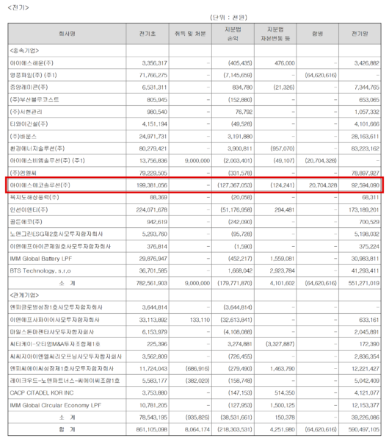Image resolution: width=389 pixels, height=441 pixels.
Task: Click the <관계기업> section label
Action: pyautogui.click(x=24, y=295)
